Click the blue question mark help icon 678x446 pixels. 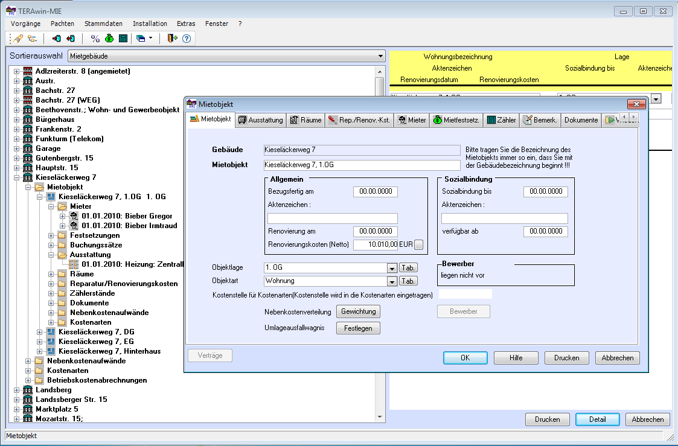click(x=187, y=39)
